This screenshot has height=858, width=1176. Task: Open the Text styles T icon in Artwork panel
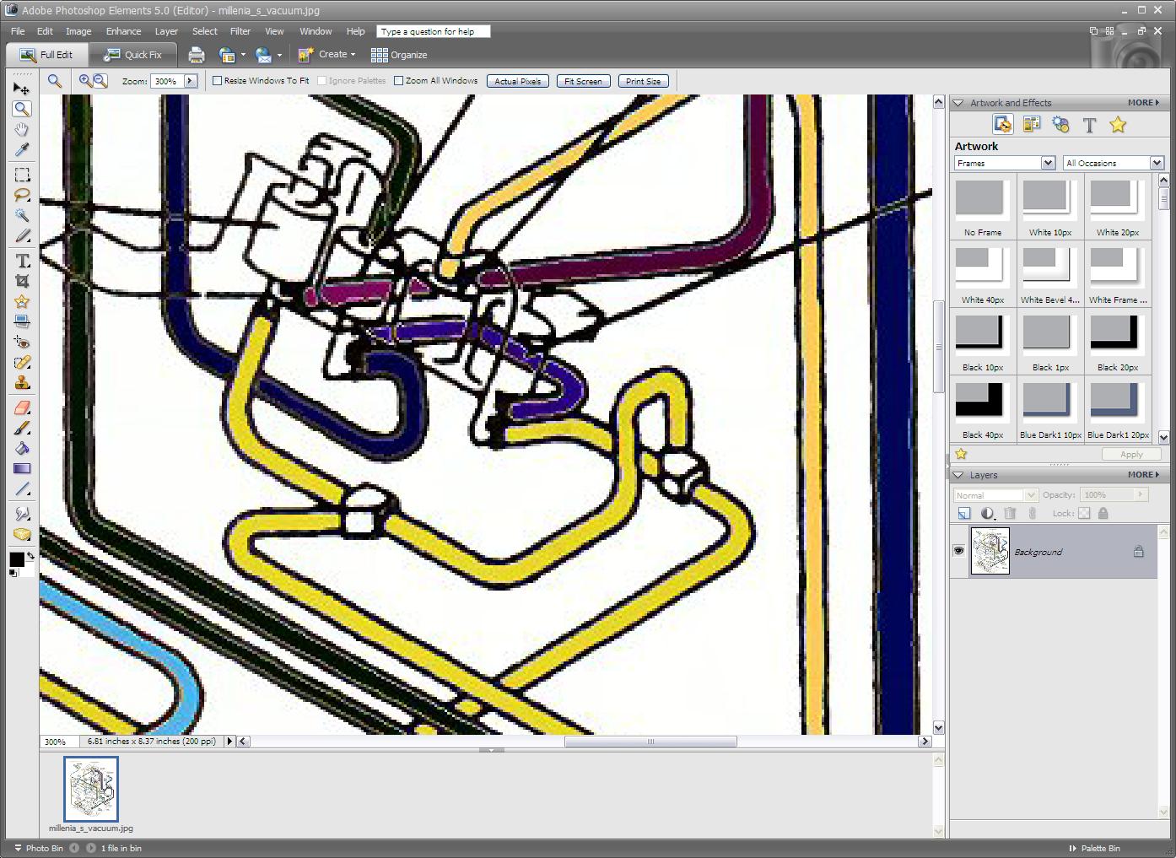tap(1089, 126)
